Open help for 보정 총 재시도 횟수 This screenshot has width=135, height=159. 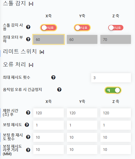coord(28,137)
